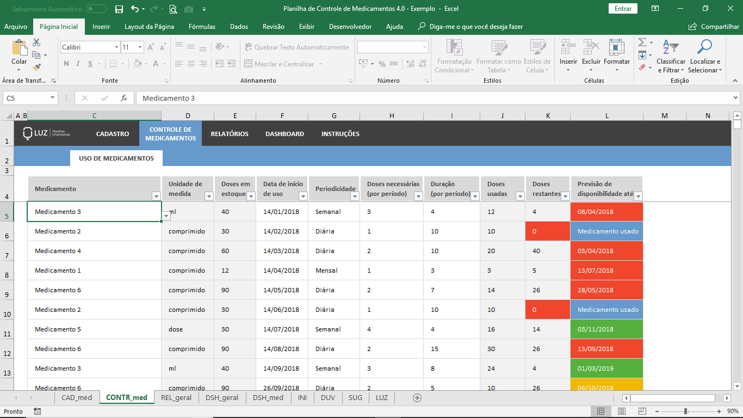Switch to Page Layout view in status bar
The image size is (743, 418).
tap(621, 411)
